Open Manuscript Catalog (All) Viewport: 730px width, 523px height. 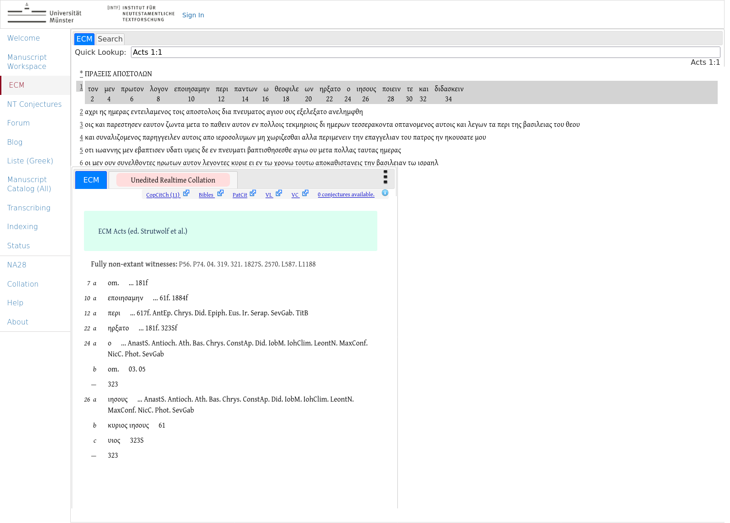[29, 184]
